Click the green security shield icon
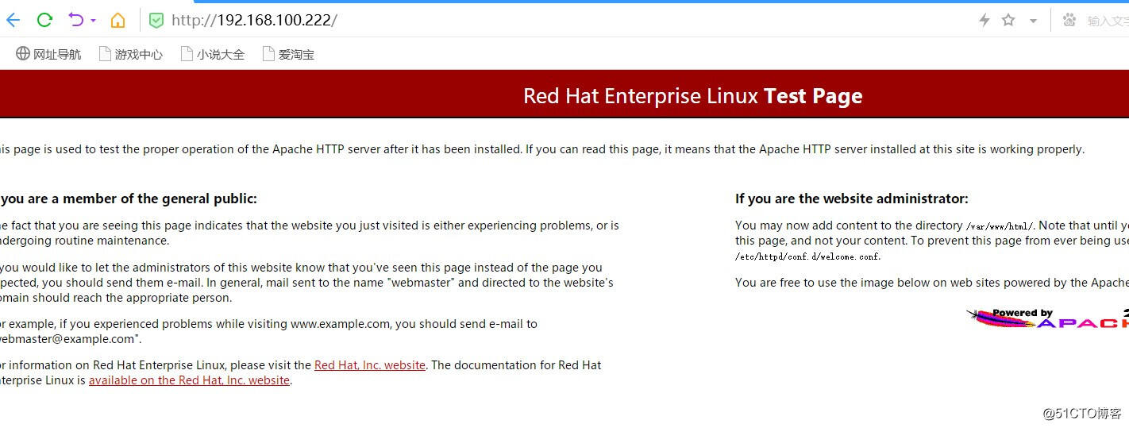Viewport: 1129px width, 428px height. point(156,20)
